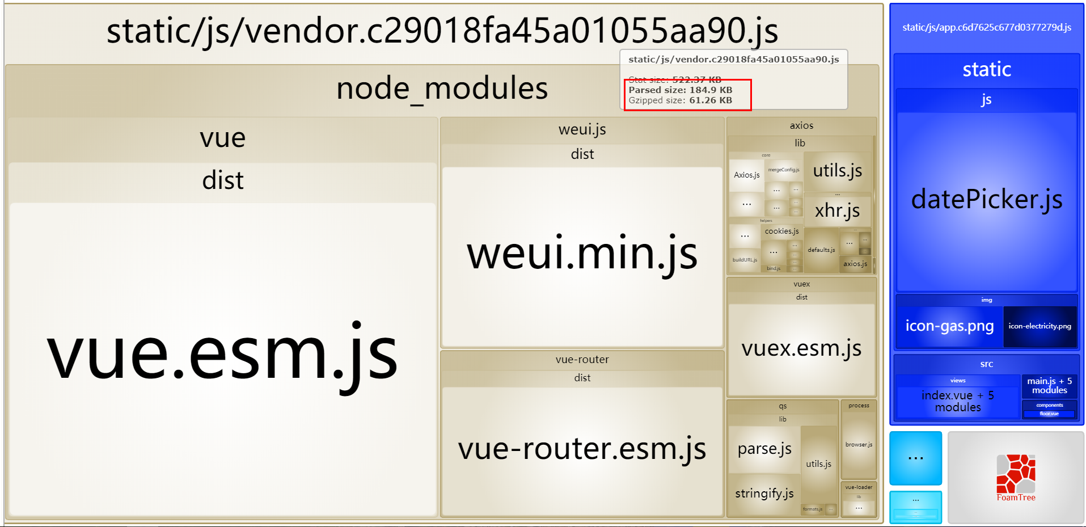Select the main.js + 5 modules block

[1050, 386]
